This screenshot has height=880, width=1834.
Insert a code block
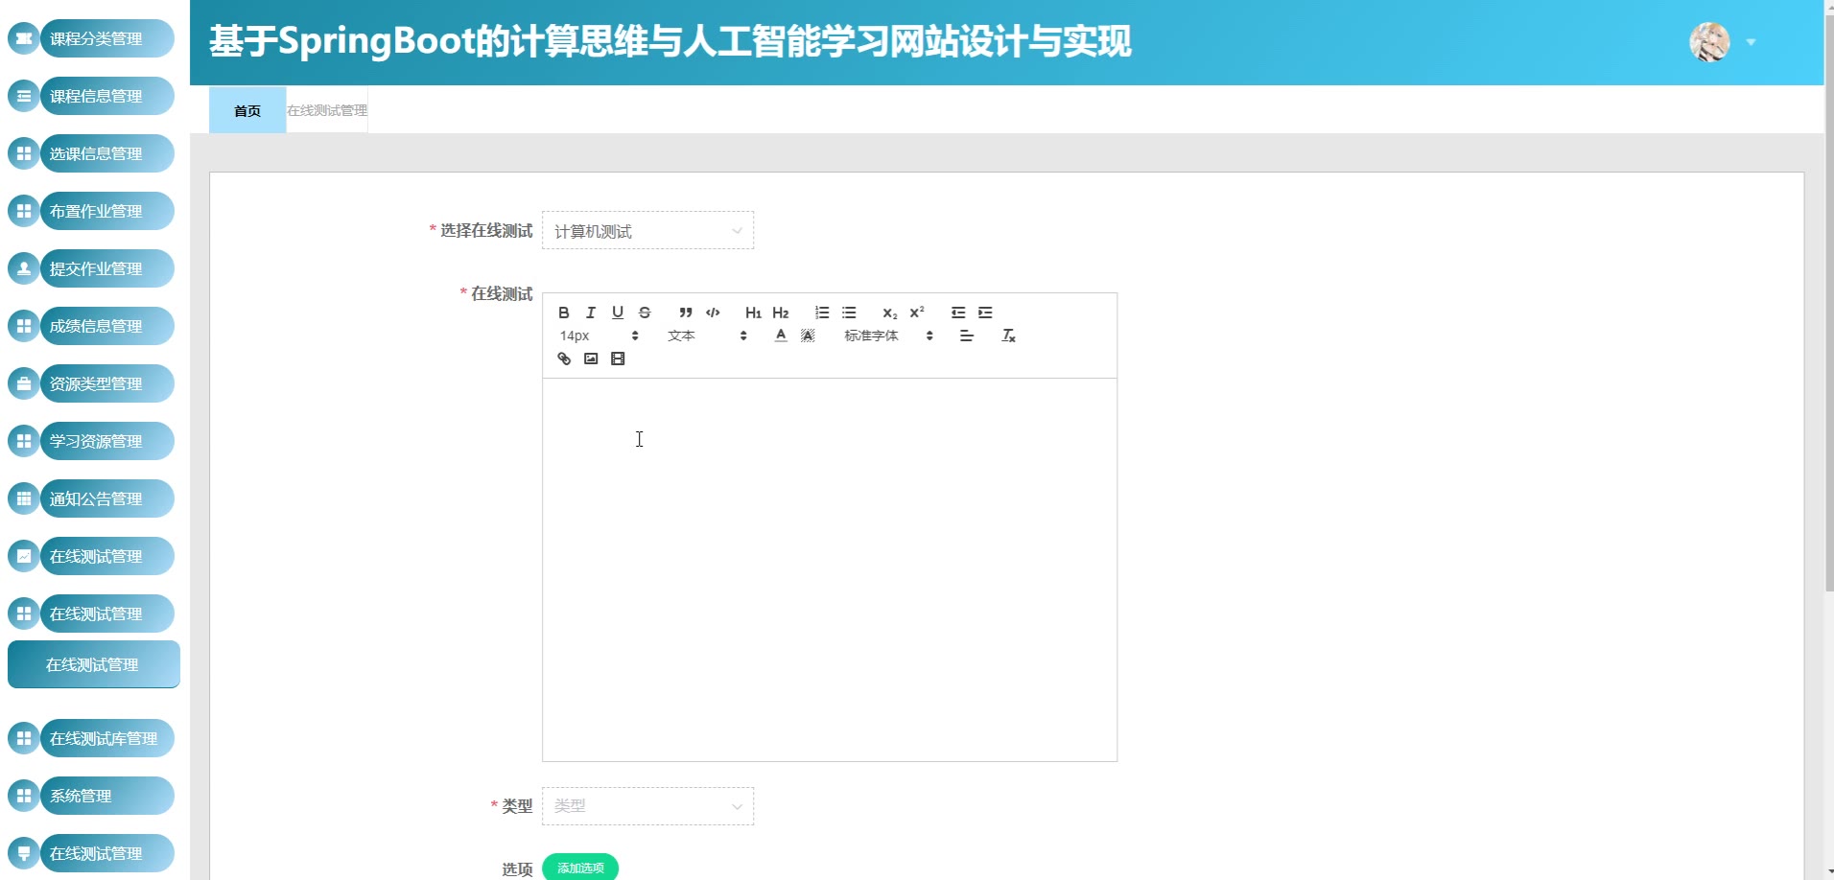click(713, 313)
